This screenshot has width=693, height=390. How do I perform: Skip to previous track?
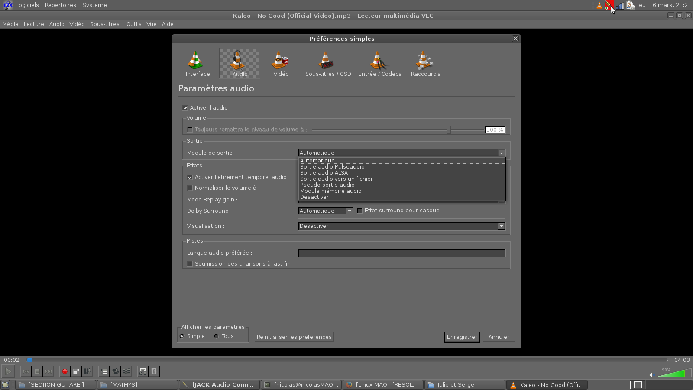26,371
